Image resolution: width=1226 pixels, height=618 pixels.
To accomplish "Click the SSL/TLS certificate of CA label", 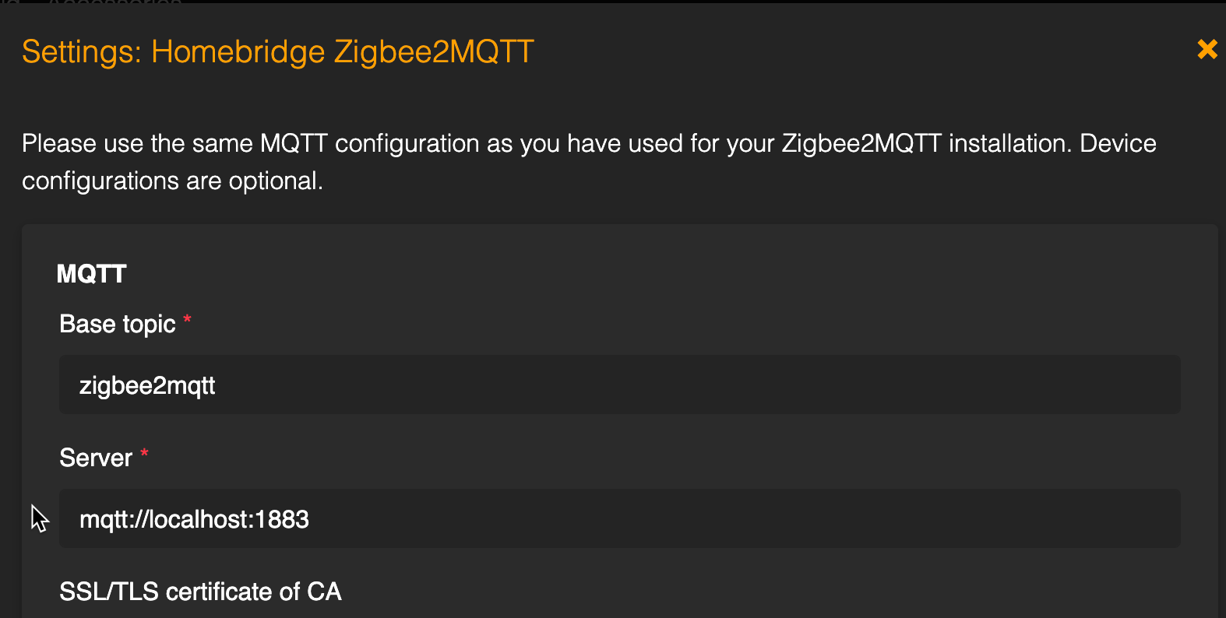I will pos(200,592).
